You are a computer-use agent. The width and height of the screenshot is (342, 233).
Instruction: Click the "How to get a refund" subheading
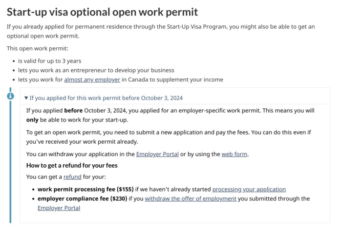(72, 165)
